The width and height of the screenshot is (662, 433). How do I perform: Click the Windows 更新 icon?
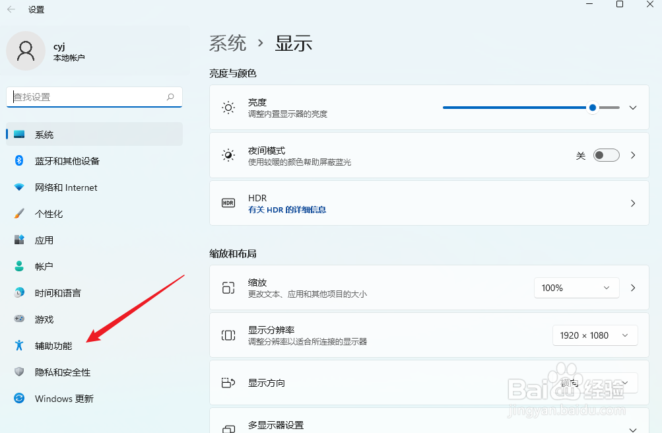coord(18,399)
